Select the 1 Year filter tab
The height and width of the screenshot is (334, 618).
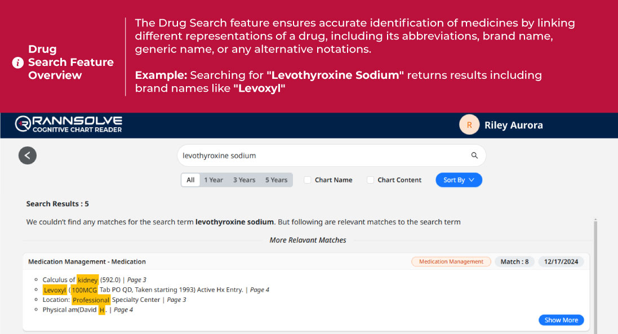(214, 180)
